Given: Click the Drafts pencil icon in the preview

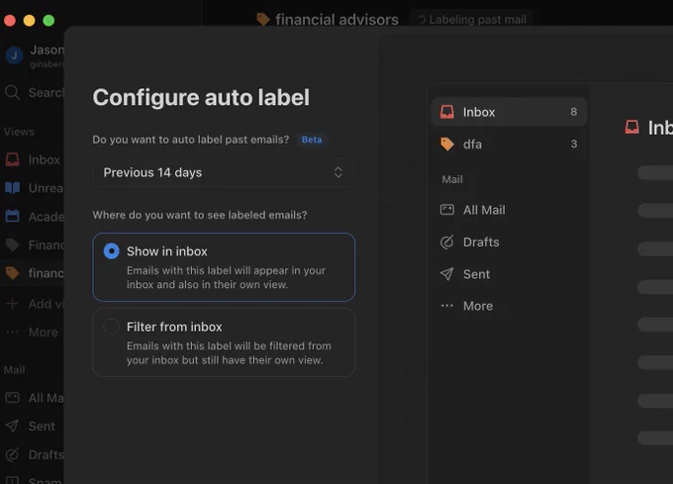Looking at the screenshot, I should point(446,242).
